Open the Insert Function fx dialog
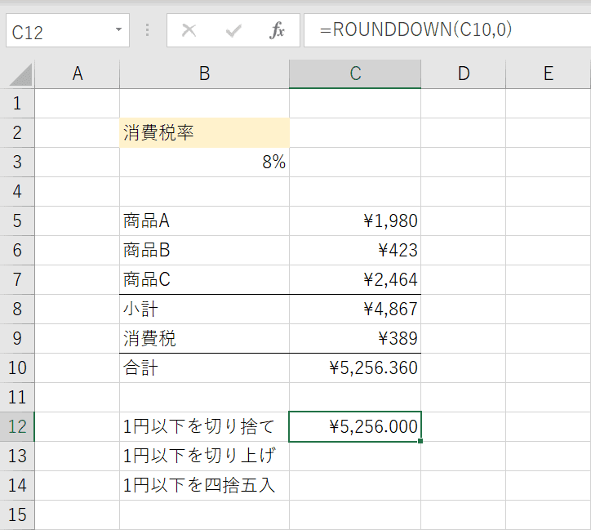Image resolution: width=591 pixels, height=530 pixels. click(277, 30)
